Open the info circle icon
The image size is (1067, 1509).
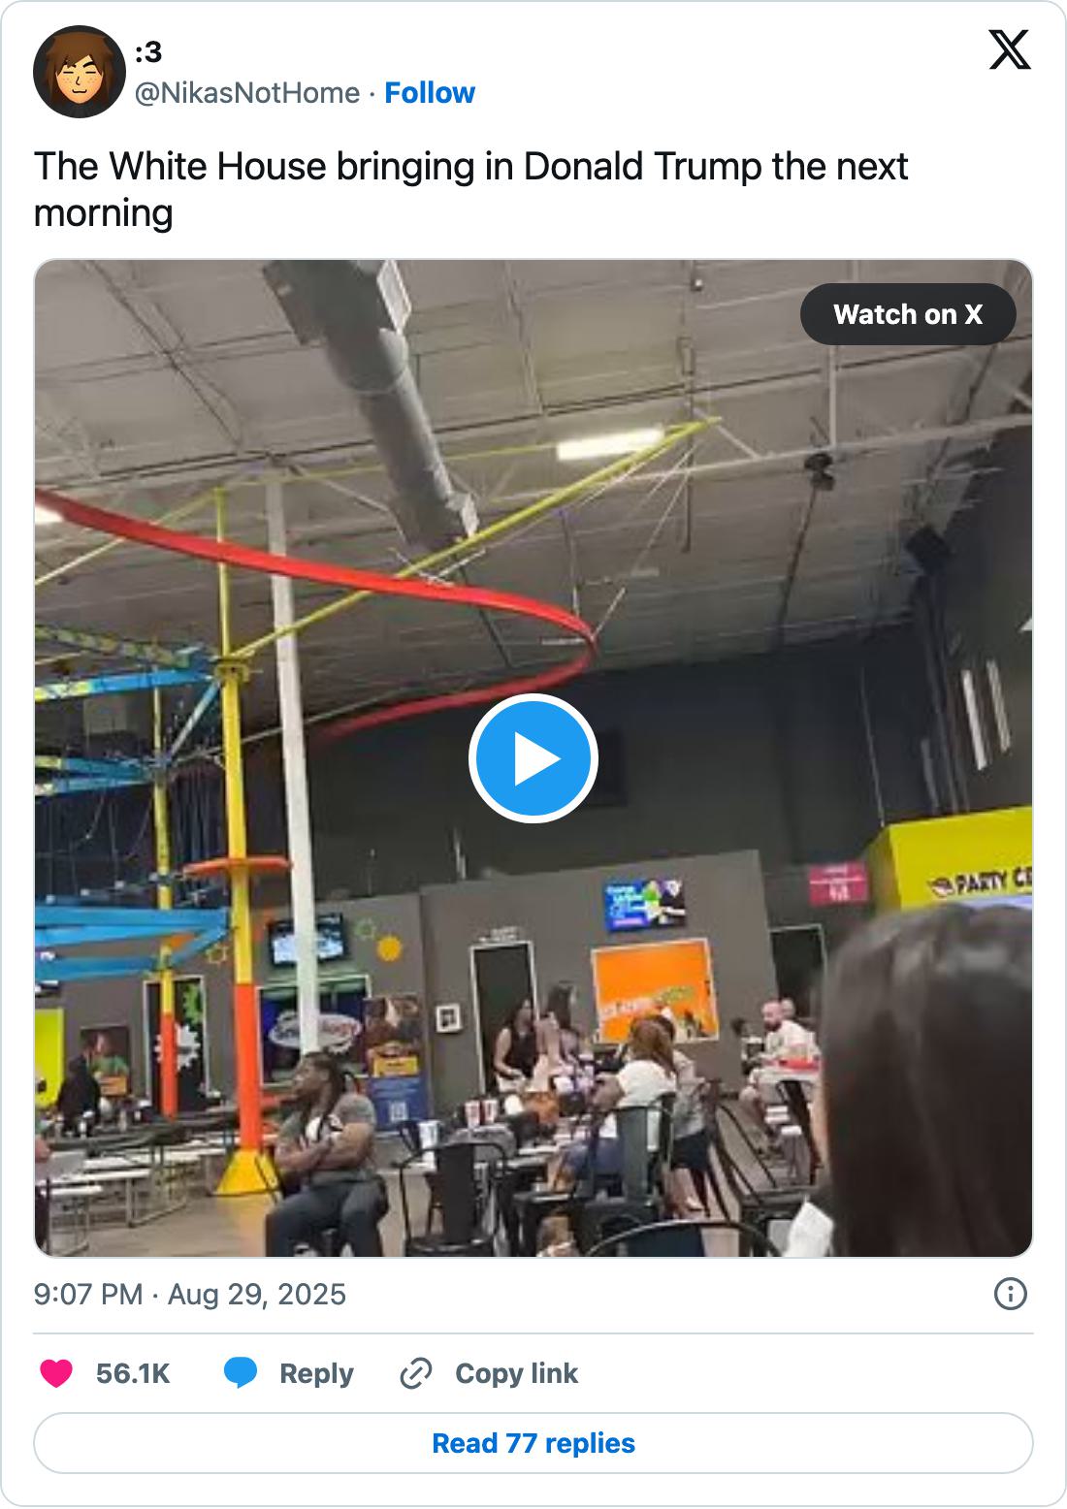pos(1011,1294)
